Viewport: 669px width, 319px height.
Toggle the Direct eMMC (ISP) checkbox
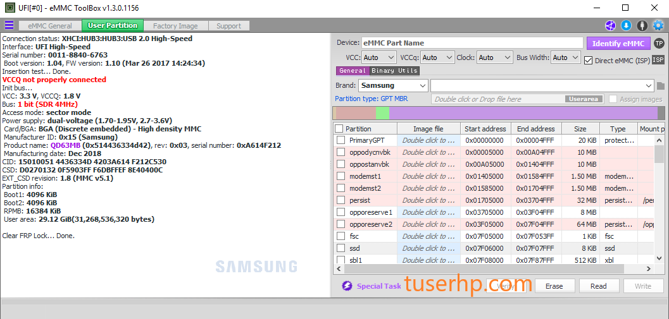click(x=589, y=61)
